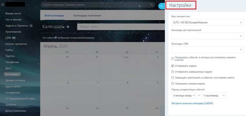Switch to Календарь компании tab
This screenshot has height=116, width=246.
pyautogui.click(x=87, y=16)
